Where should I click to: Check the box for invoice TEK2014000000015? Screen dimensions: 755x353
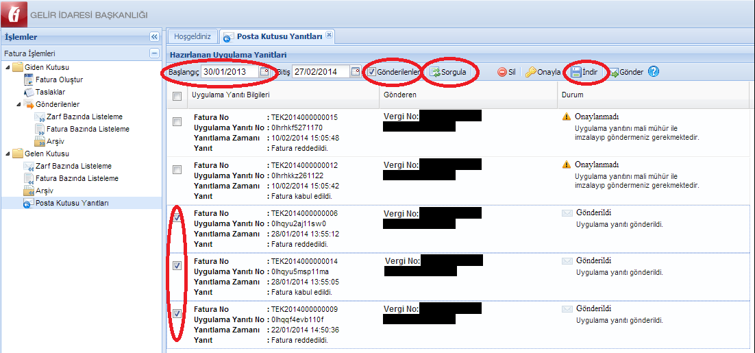click(x=177, y=121)
